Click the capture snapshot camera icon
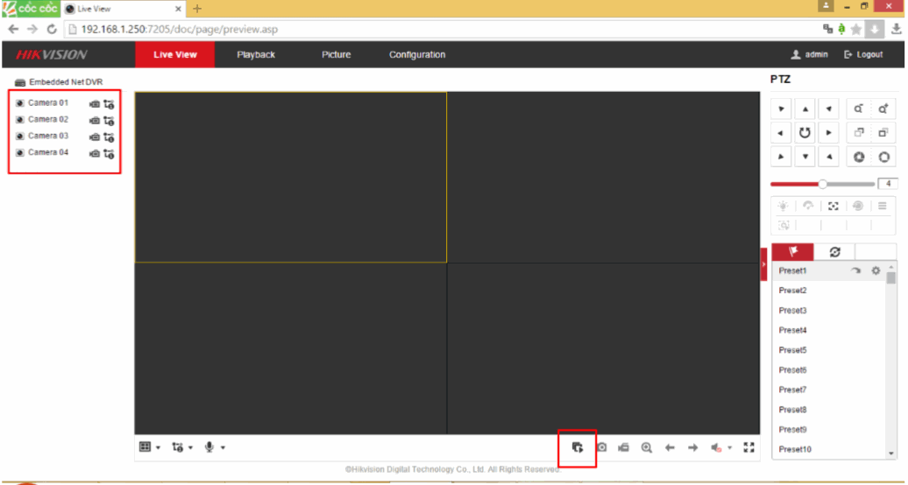Viewport: 908px width, 485px height. 601,447
